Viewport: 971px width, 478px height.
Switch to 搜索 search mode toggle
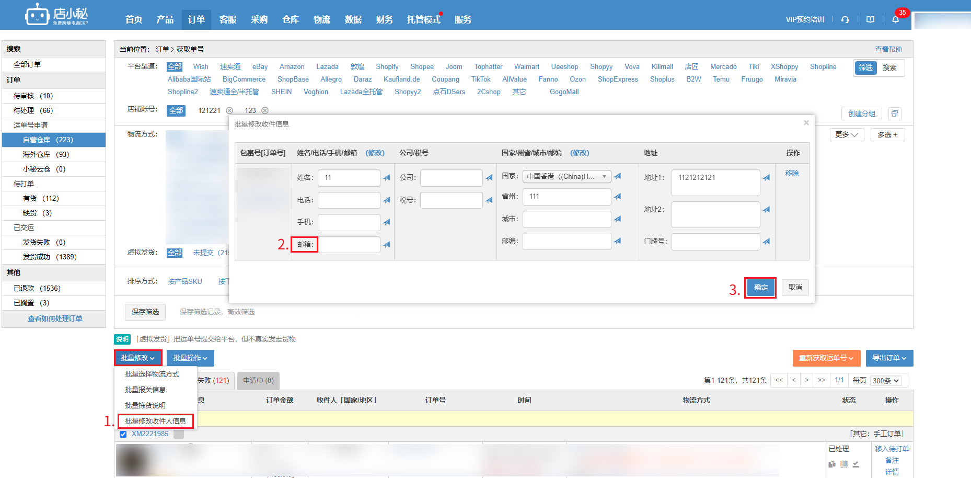pos(889,67)
